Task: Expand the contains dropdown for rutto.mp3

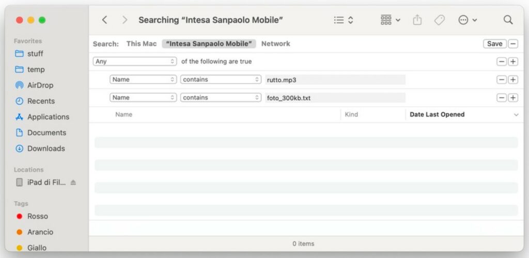Action: (221, 80)
